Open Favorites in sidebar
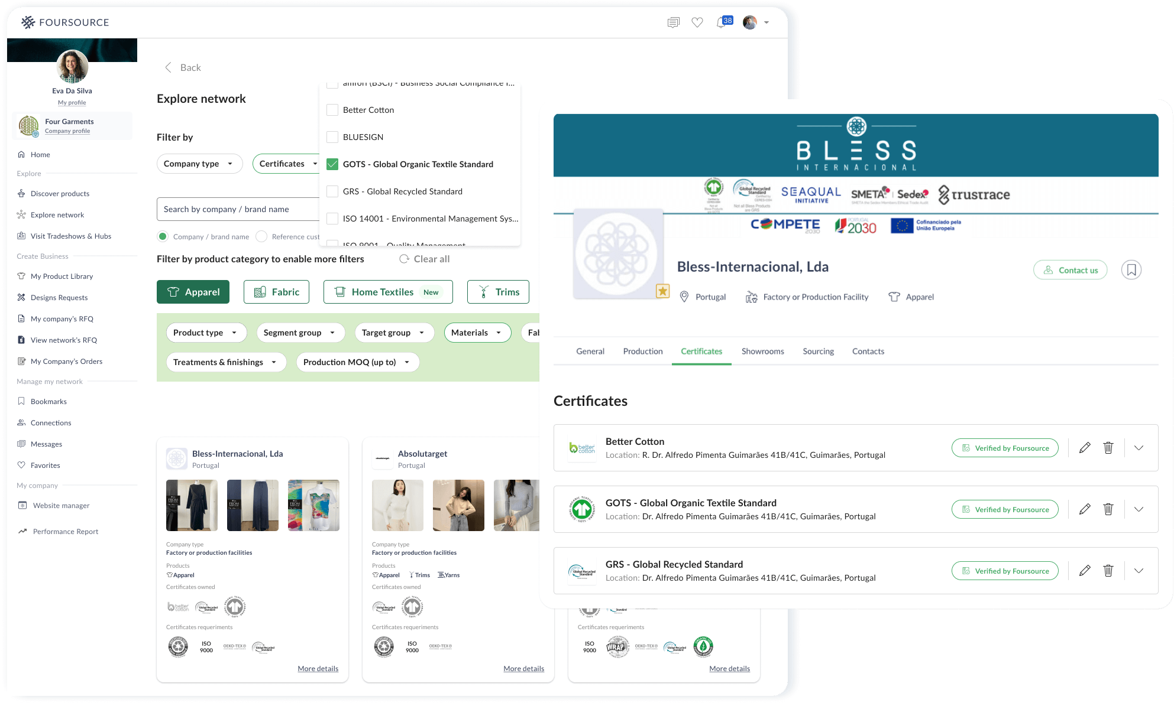This screenshot has width=1174, height=703. [x=46, y=466]
